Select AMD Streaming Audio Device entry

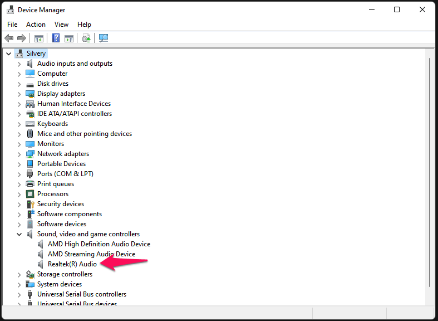click(x=91, y=254)
